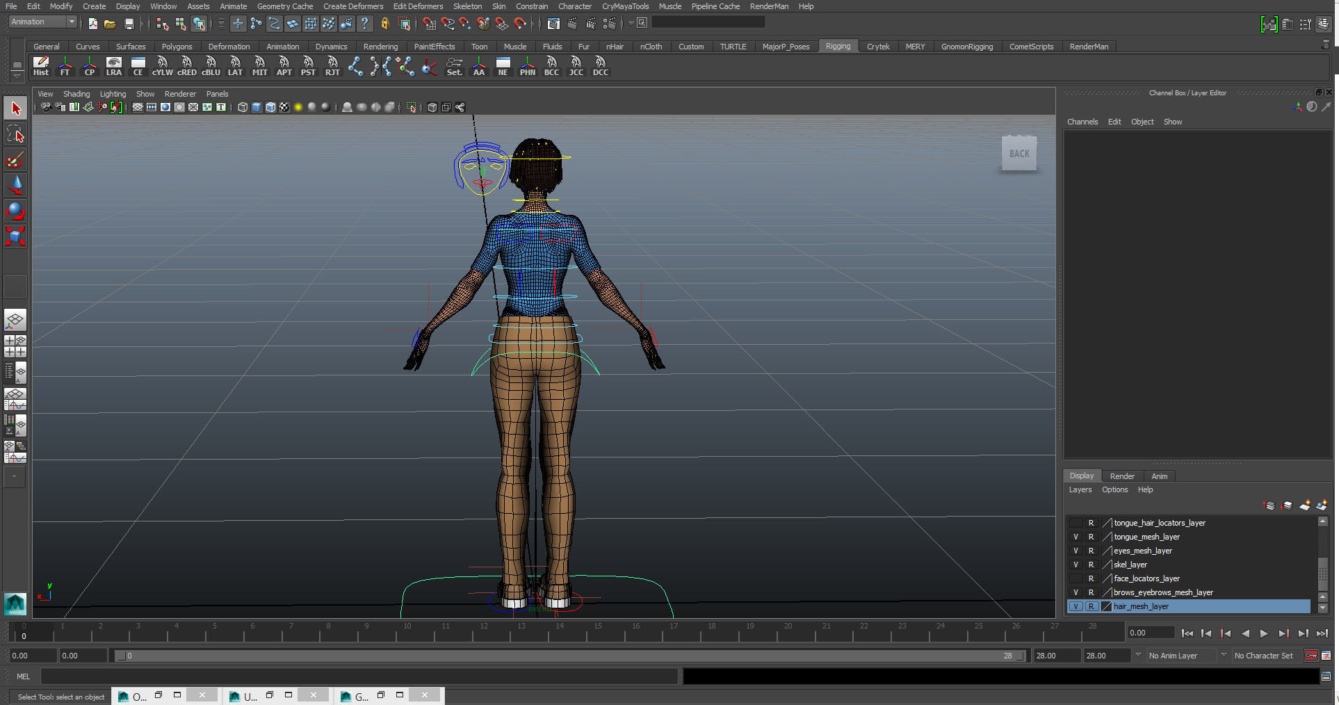Open the No Character Set dropdown arrow
Screen dimensions: 1339x705
coord(1224,655)
